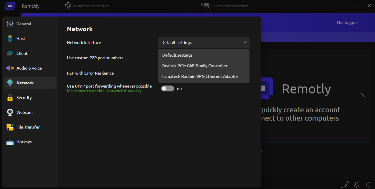Click the muted microphone icon

click(356, 185)
